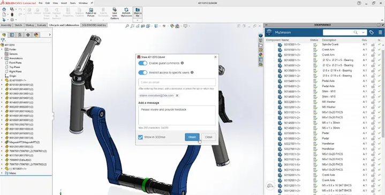Switch to the Sketch tab
The height and width of the screenshot is (195, 385).
tap(18, 25)
